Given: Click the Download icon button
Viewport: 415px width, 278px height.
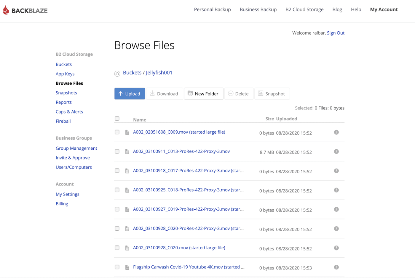Looking at the screenshot, I should coord(152,93).
